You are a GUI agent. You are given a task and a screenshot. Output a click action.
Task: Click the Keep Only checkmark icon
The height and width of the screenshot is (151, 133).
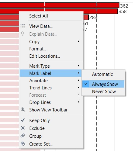coord(23,120)
